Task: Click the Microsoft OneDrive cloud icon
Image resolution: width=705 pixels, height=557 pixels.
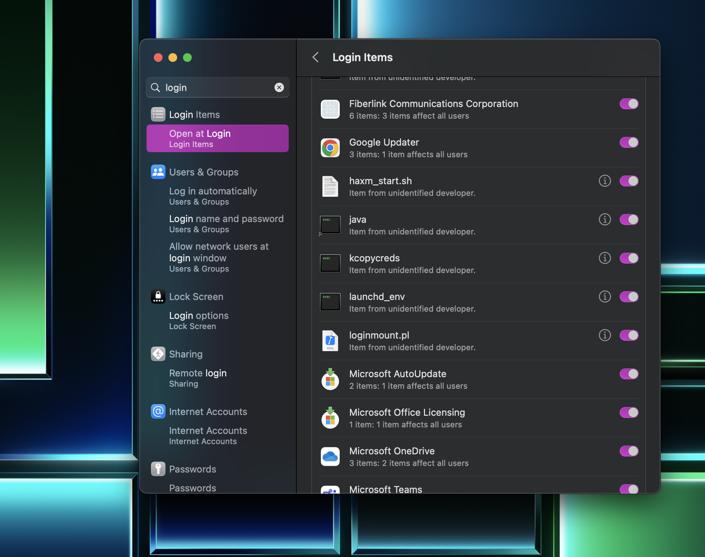Action: [330, 457]
